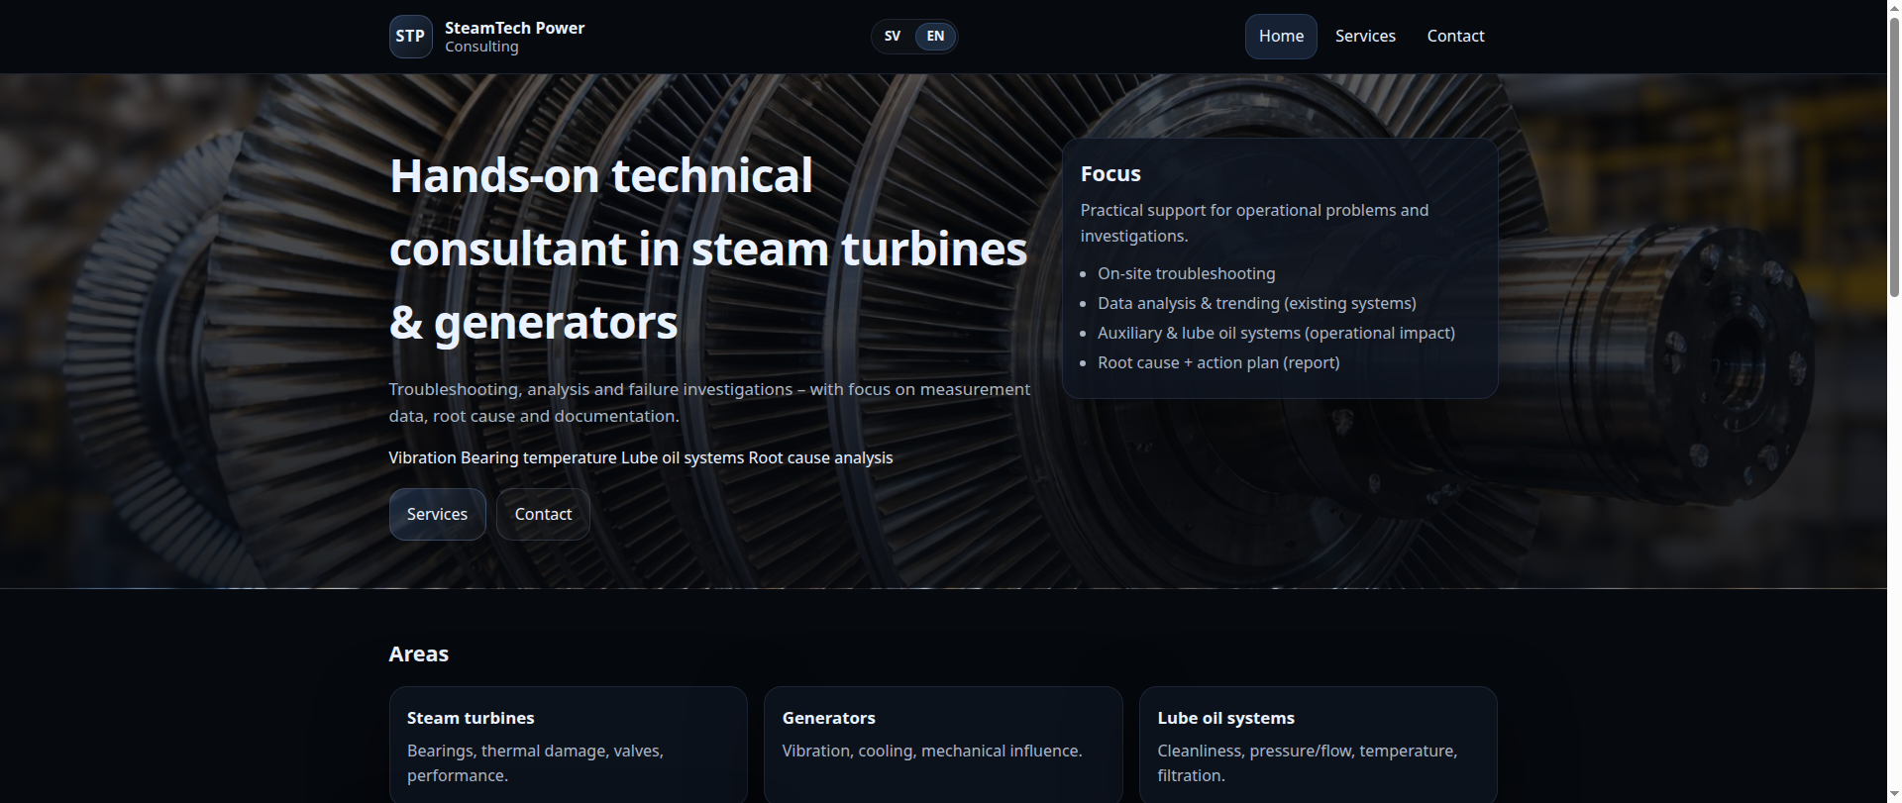Viewport: 1902px width, 803px height.
Task: Go to Services in top navigation
Action: click(1364, 37)
